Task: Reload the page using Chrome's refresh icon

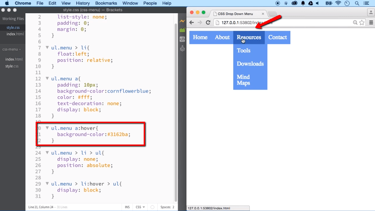Action: click(x=208, y=22)
